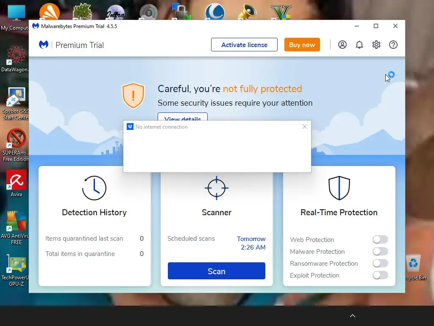Turn on Ransomware Protection toggle
The height and width of the screenshot is (326, 434).
380,263
